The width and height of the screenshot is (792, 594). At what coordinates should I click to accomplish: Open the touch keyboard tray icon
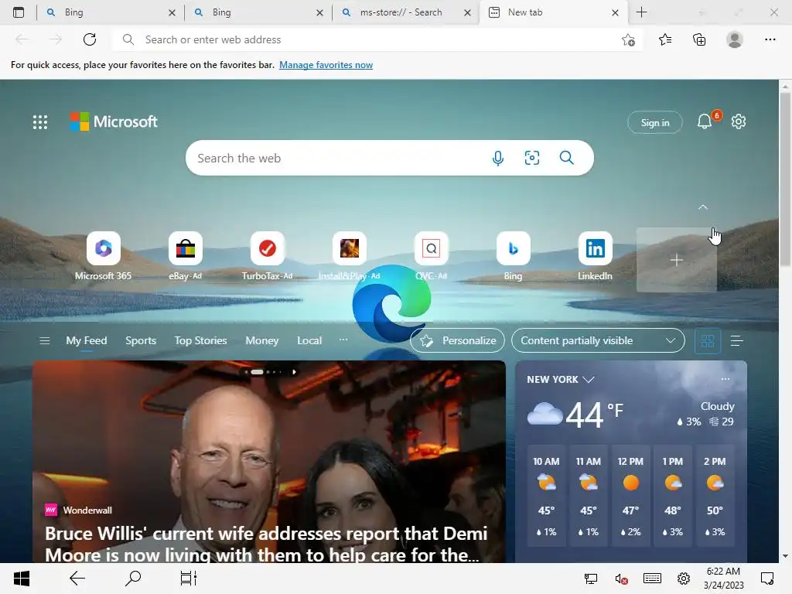[652, 579]
